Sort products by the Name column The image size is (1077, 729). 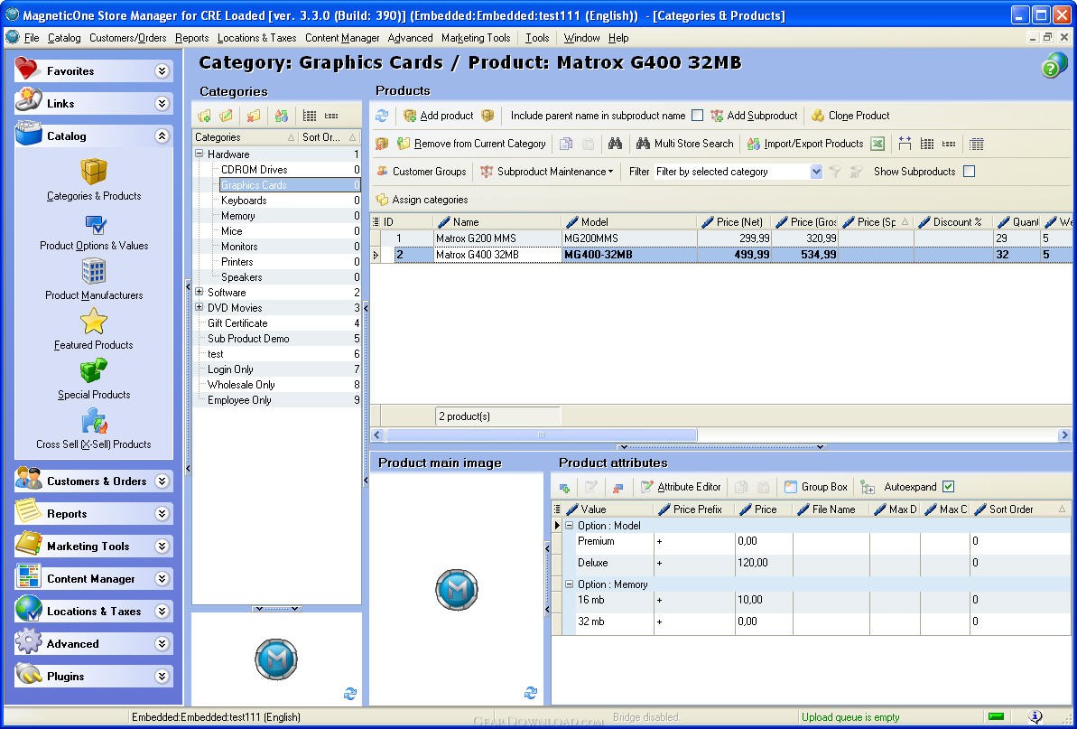[497, 222]
